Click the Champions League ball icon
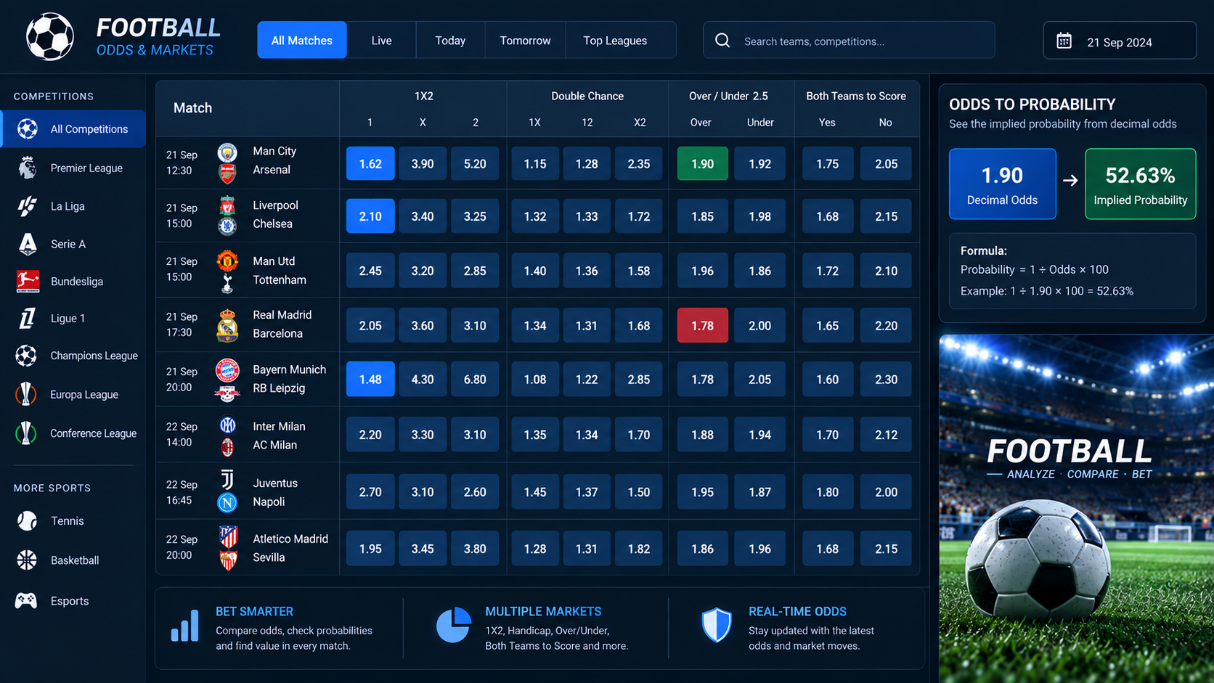 pos(26,356)
